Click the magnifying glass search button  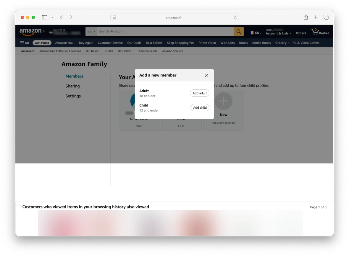pos(239,32)
